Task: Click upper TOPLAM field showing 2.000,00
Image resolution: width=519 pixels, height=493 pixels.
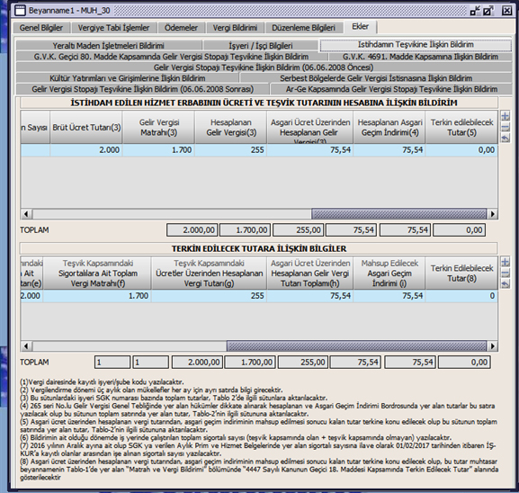Action: pyautogui.click(x=192, y=230)
